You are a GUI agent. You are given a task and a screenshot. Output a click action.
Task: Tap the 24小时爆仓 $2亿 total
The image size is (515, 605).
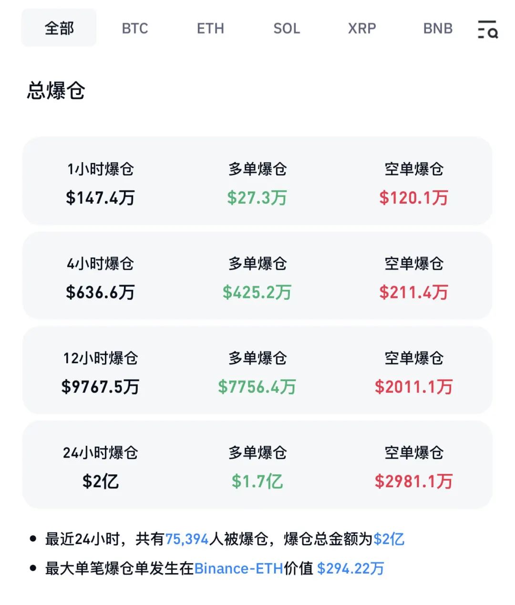click(100, 481)
